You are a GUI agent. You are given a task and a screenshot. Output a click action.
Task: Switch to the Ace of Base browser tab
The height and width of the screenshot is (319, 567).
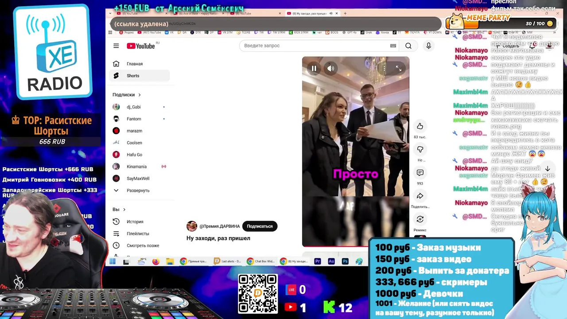[x=199, y=13]
